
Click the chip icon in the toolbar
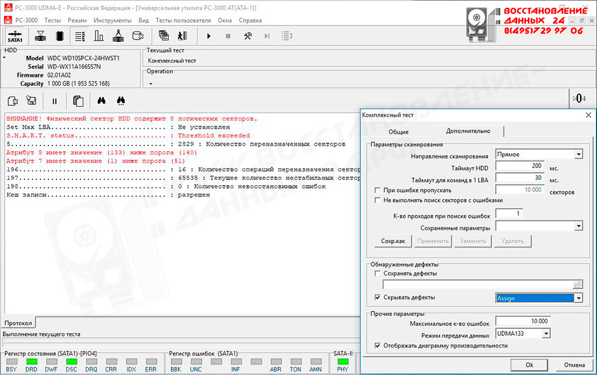click(x=59, y=36)
